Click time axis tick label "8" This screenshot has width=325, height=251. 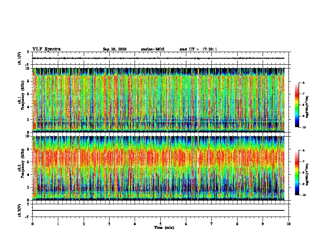(237, 224)
